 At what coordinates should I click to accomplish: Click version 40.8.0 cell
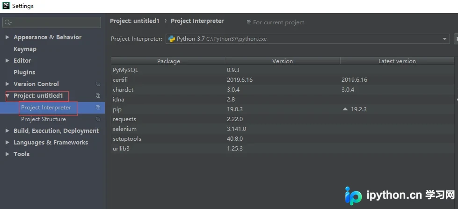pyautogui.click(x=235, y=139)
